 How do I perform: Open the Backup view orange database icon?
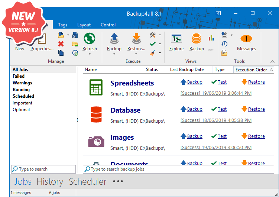point(197,38)
